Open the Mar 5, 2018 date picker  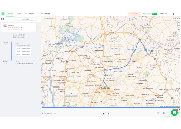[x=25, y=19]
